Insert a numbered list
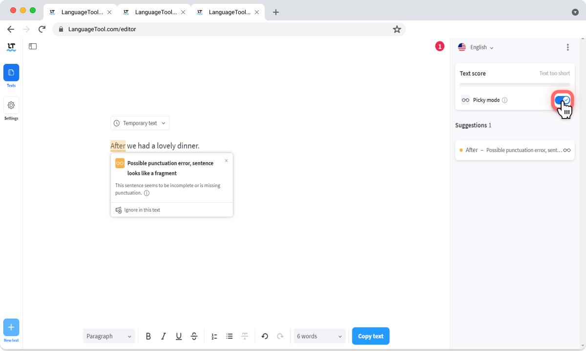Image resolution: width=586 pixels, height=351 pixels. pos(214,336)
